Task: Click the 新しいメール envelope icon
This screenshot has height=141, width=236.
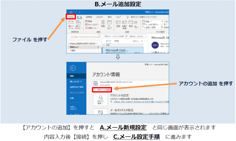Action: (x=70, y=24)
